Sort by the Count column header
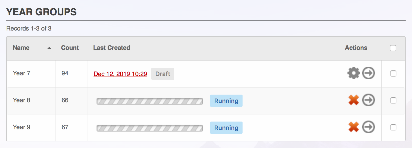The image size is (412, 148). tap(70, 48)
